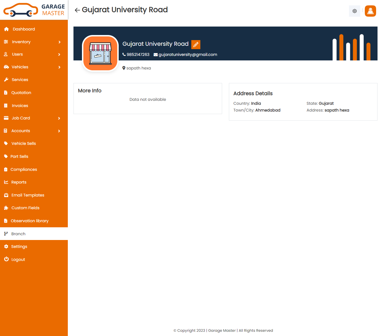The width and height of the screenshot is (386, 336).
Task: Click the Garage Master car logo
Action: pos(34,10)
